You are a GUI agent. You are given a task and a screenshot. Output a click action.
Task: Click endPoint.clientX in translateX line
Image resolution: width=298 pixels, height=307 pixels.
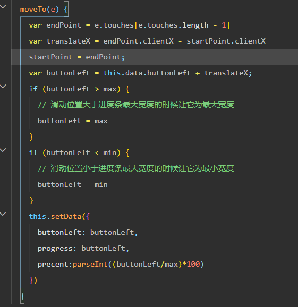point(139,41)
